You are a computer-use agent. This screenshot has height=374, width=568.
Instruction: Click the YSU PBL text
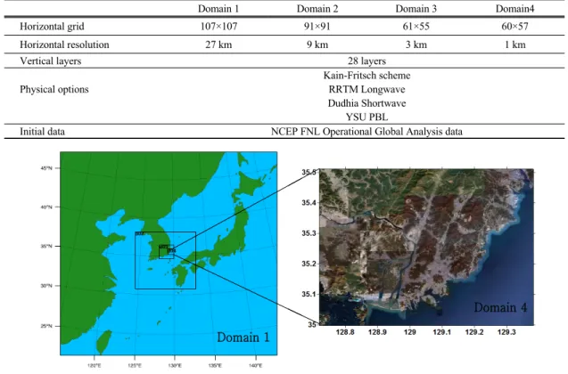coord(367,118)
